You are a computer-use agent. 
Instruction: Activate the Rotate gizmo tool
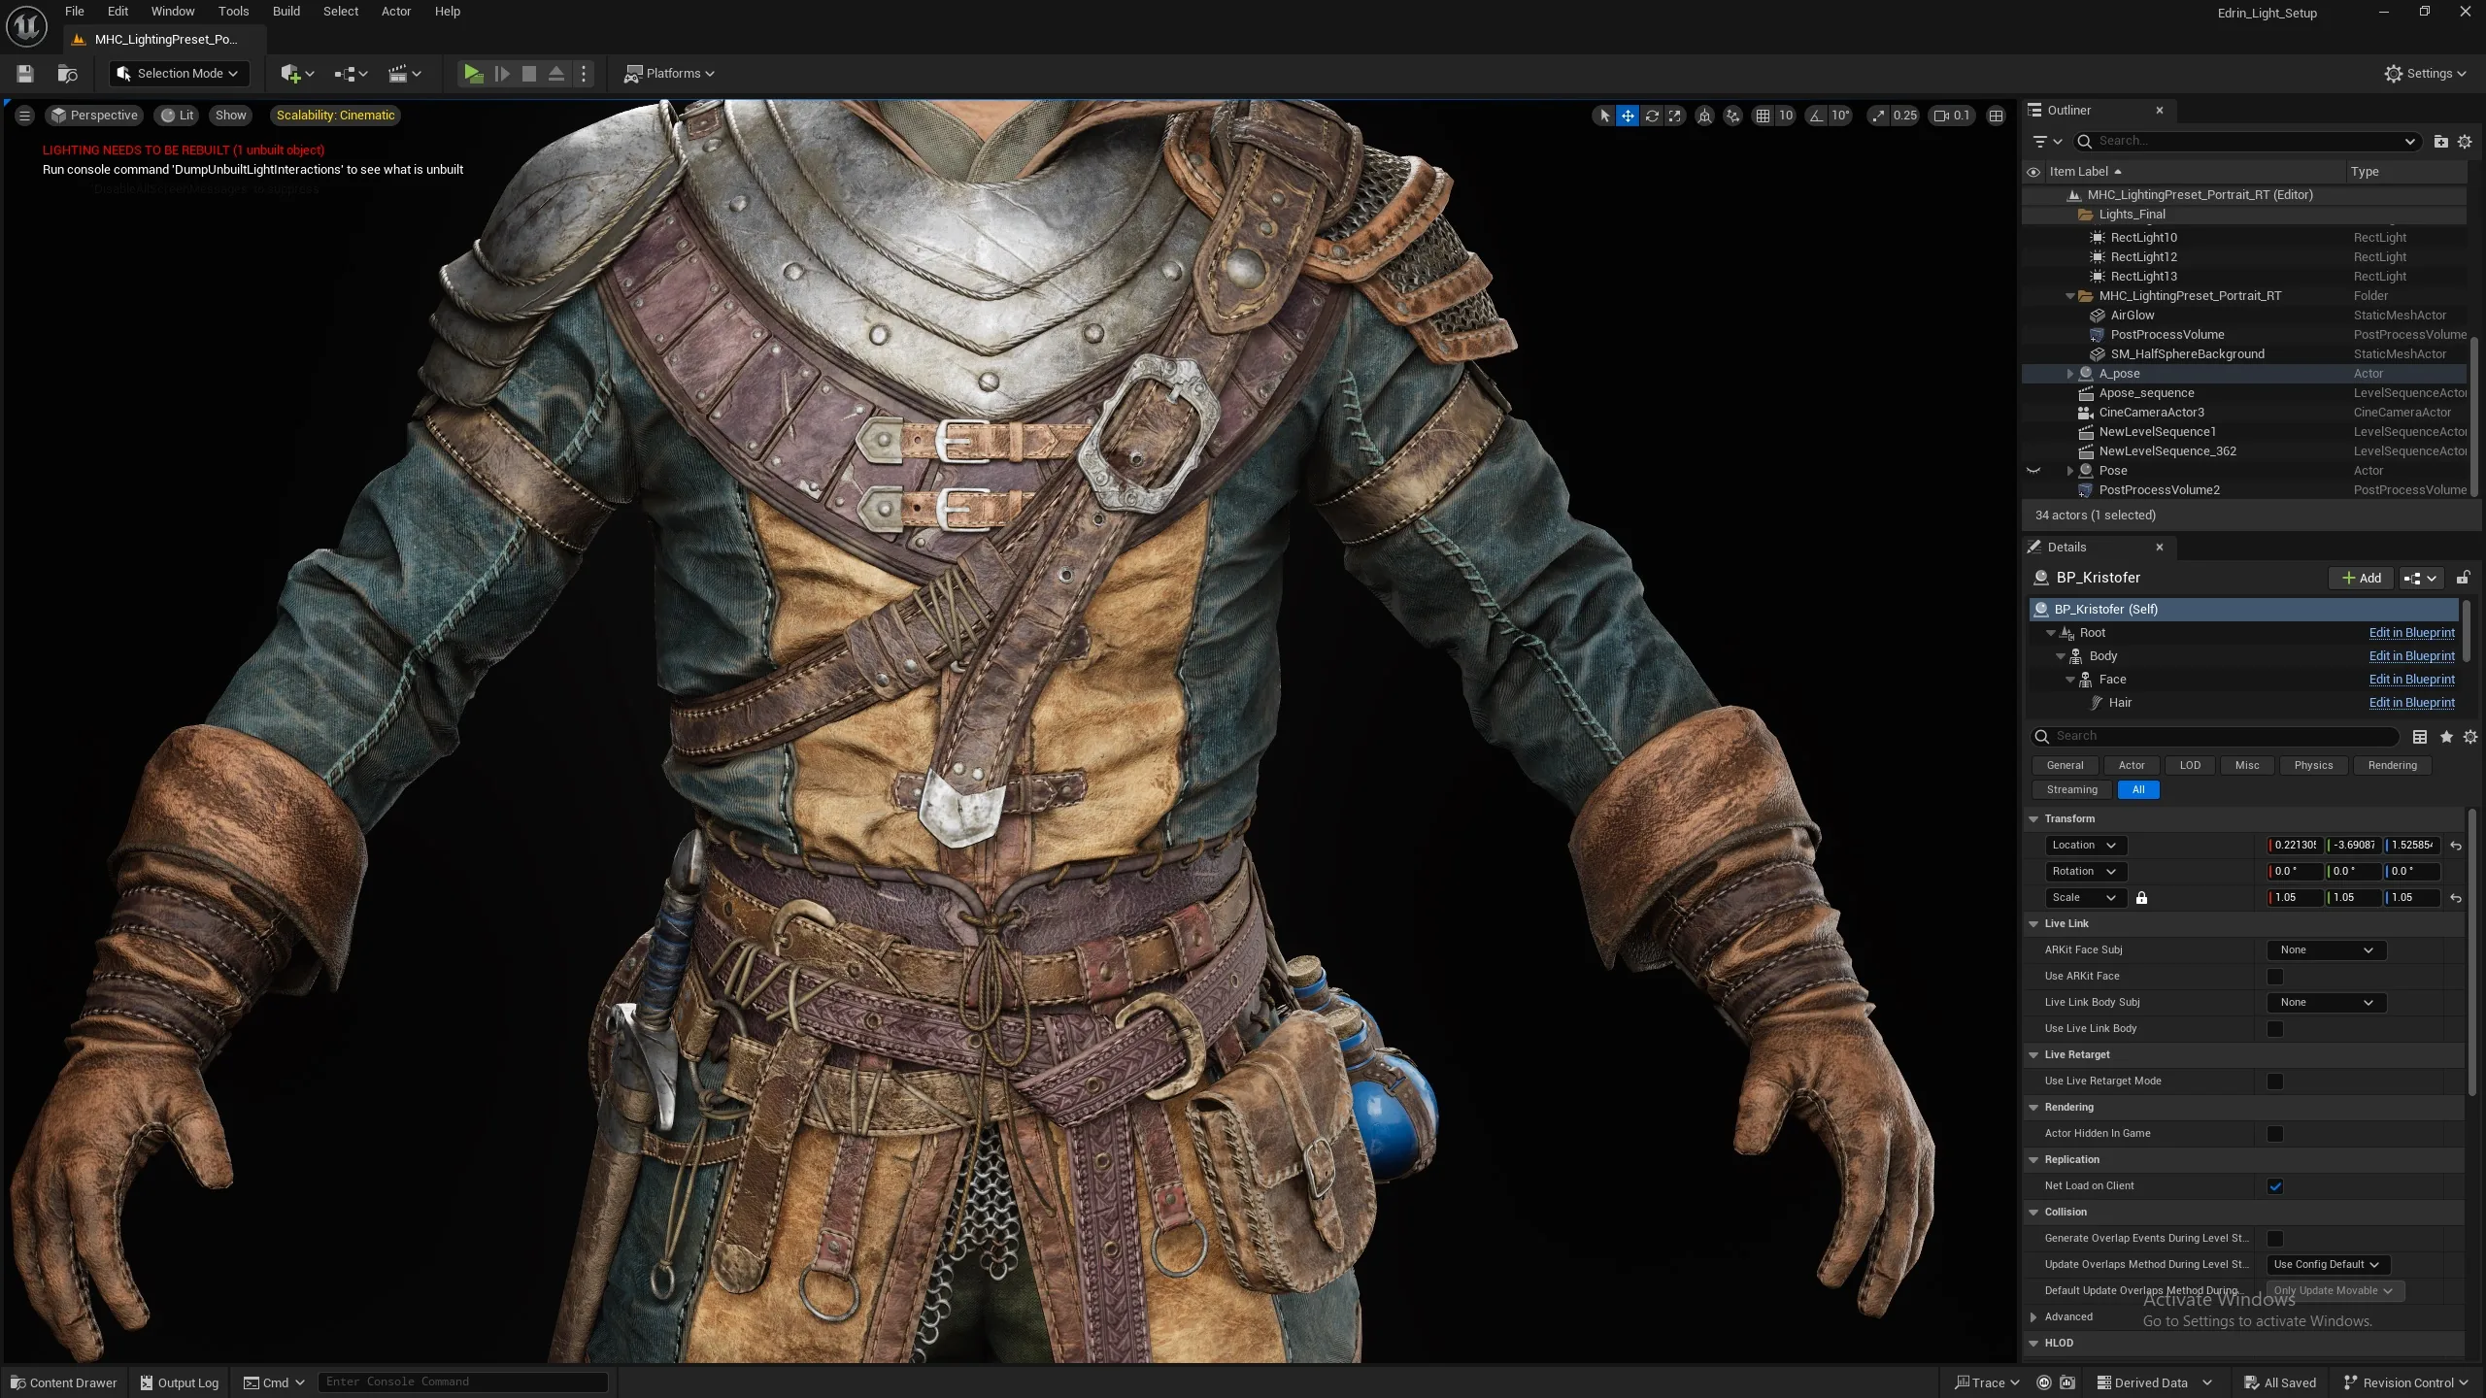click(x=1652, y=116)
